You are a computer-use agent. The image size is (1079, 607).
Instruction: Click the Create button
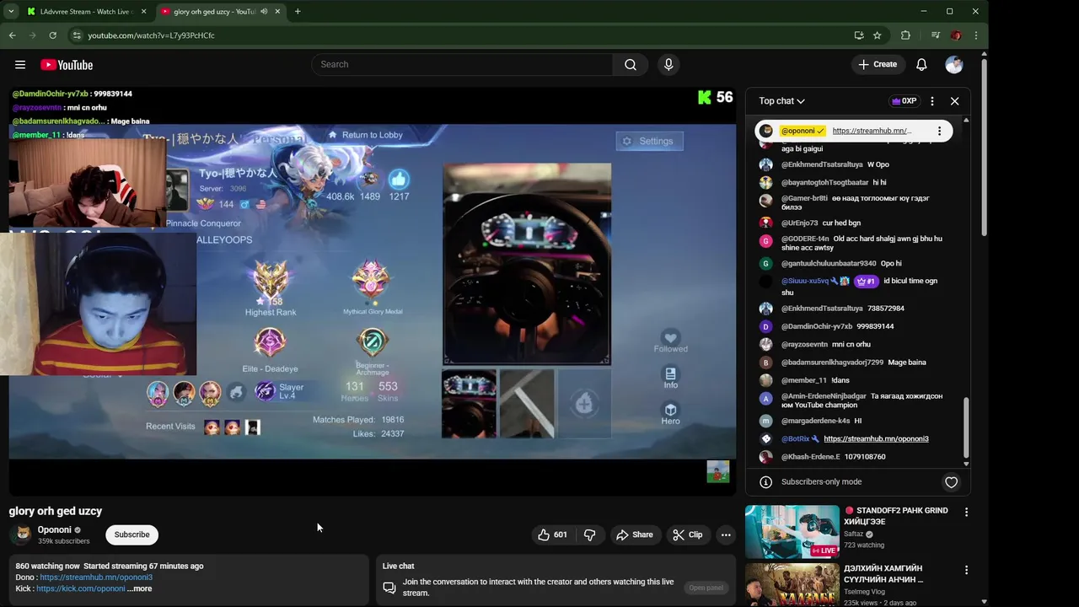coord(878,65)
